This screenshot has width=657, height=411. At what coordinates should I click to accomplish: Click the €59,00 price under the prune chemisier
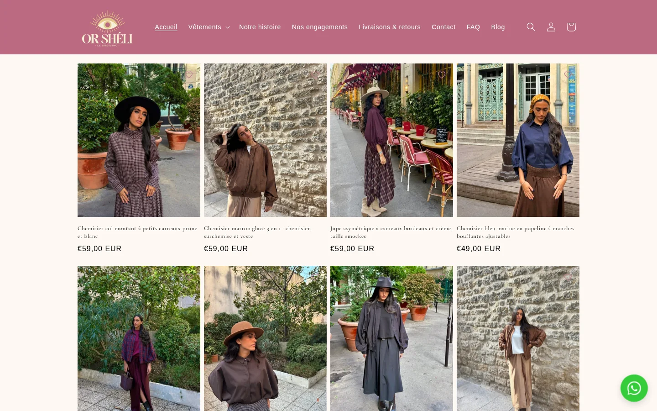tap(99, 249)
